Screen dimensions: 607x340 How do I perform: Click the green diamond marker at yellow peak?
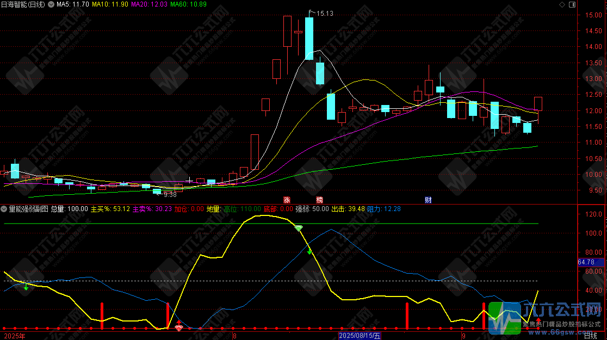299,228
